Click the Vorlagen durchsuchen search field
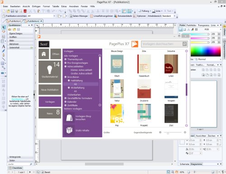This screenshot has height=174, width=226. click(x=162, y=44)
